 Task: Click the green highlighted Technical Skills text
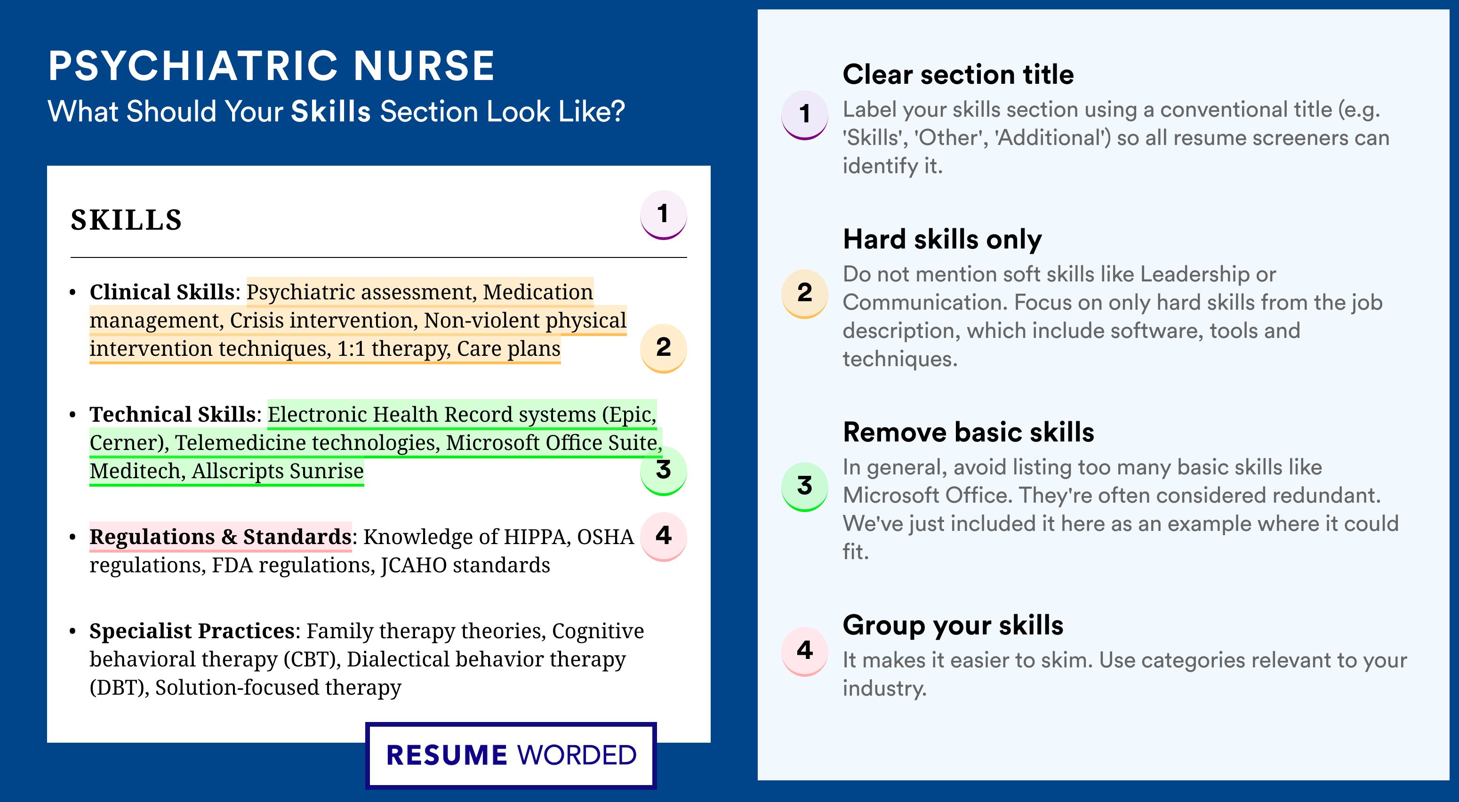coord(376,443)
